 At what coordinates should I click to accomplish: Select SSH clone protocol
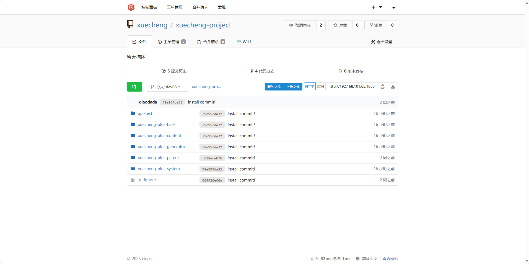(320, 87)
